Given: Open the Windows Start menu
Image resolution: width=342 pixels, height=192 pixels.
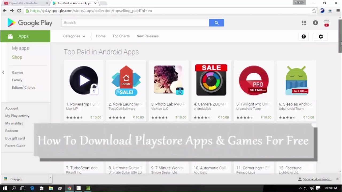Looking at the screenshot, I should (5, 188).
